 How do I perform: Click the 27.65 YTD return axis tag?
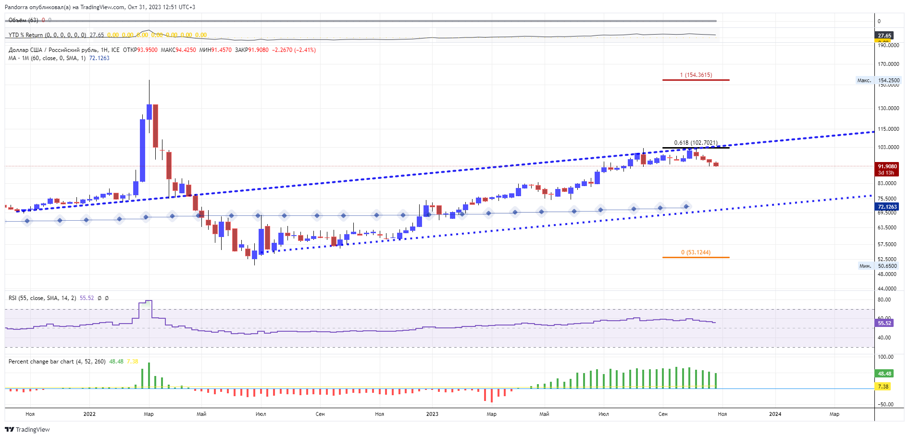coord(884,35)
